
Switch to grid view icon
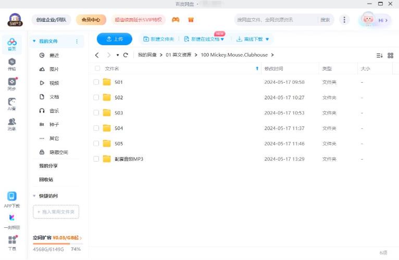(x=390, y=56)
